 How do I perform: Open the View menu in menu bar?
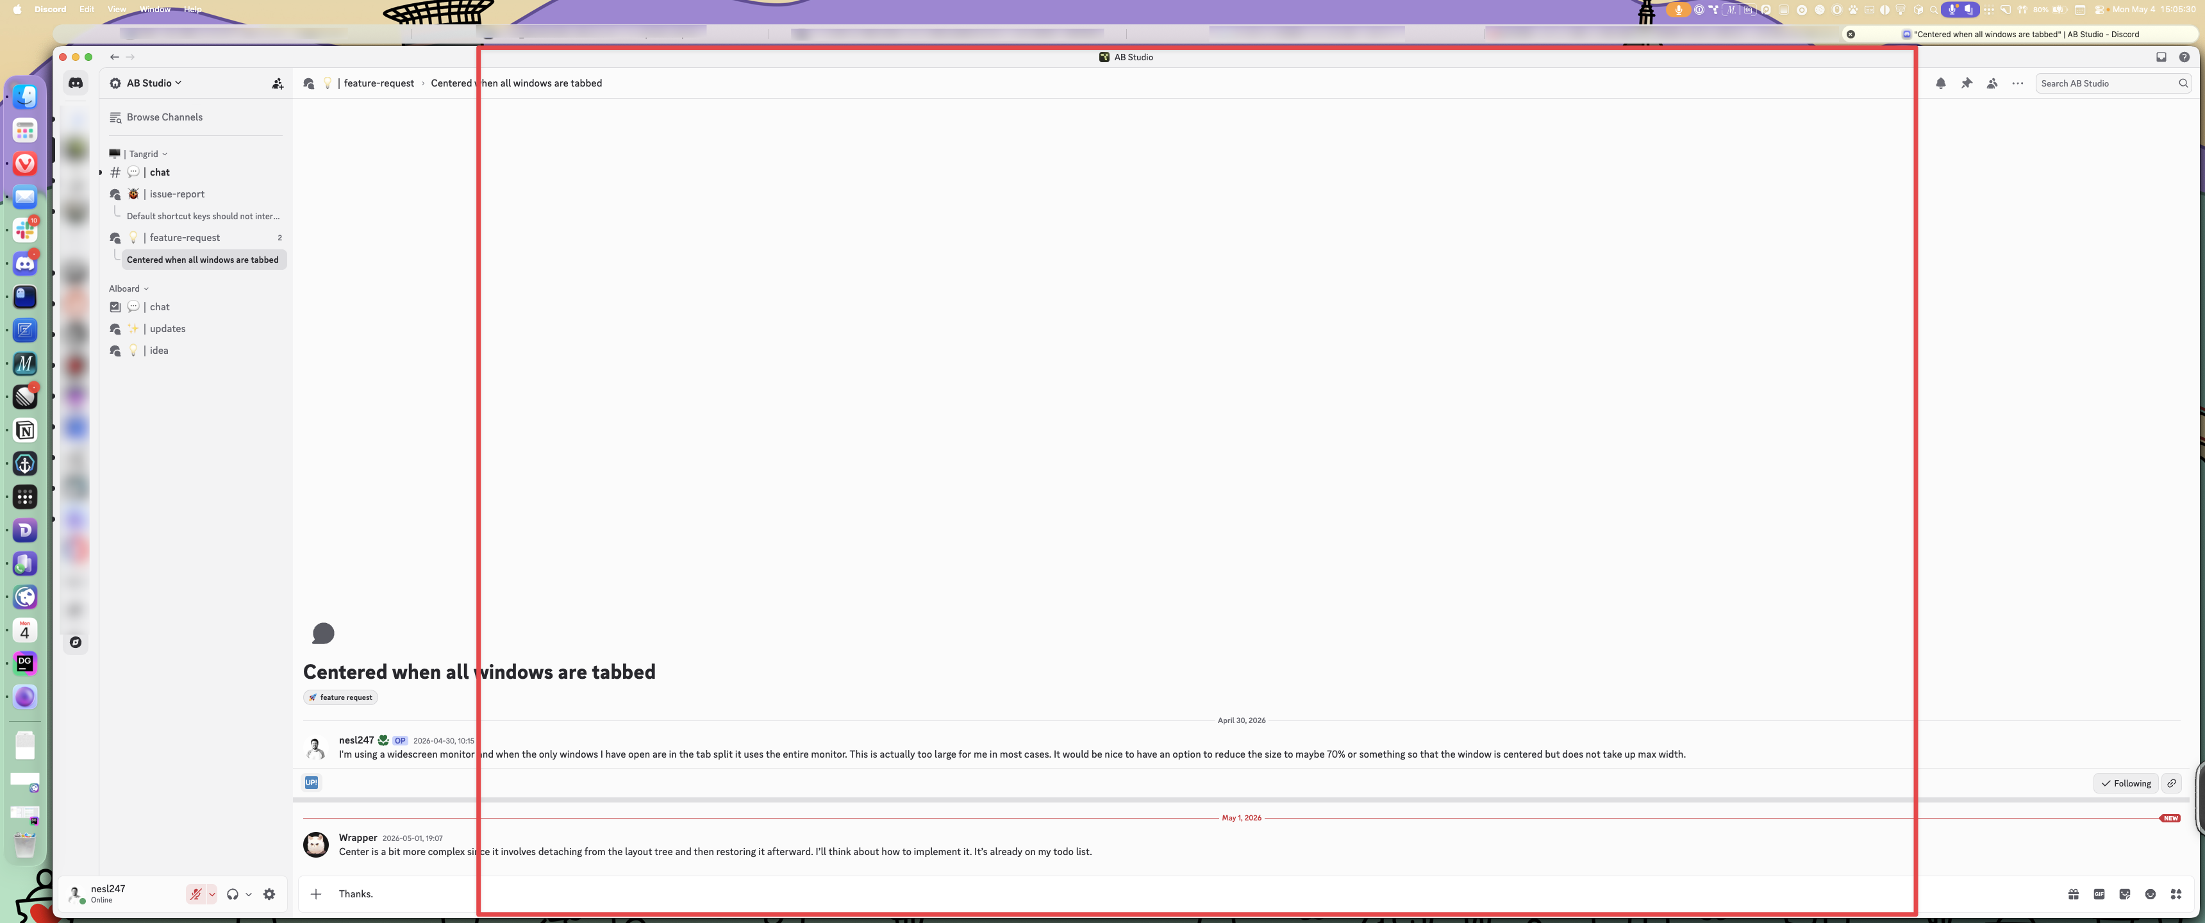117,10
